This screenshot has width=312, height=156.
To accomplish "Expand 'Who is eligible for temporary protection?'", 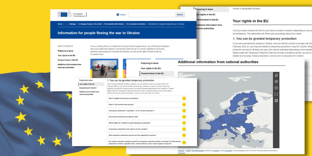I will (184, 98).
